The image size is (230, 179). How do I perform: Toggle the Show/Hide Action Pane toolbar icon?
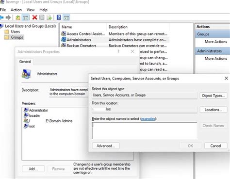point(66,17)
